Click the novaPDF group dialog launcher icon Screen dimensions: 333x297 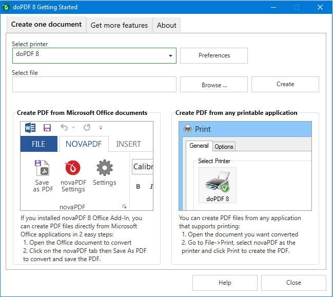(125, 206)
